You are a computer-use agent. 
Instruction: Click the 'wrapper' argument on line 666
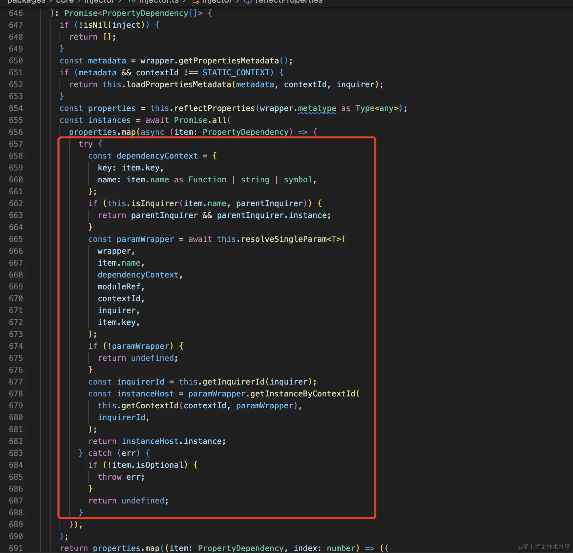tap(114, 251)
